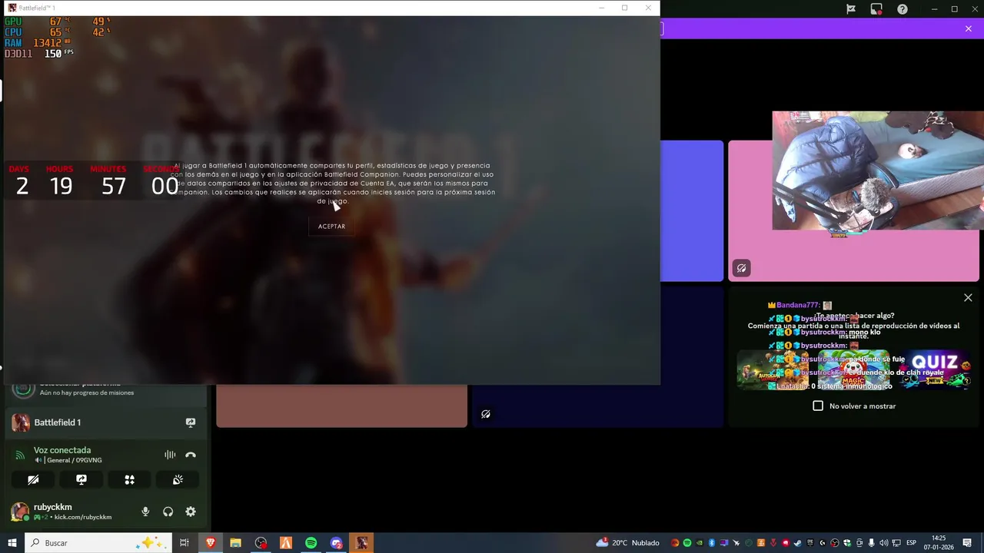
Task: Mute microphone in Discord user panel
Action: (x=145, y=512)
